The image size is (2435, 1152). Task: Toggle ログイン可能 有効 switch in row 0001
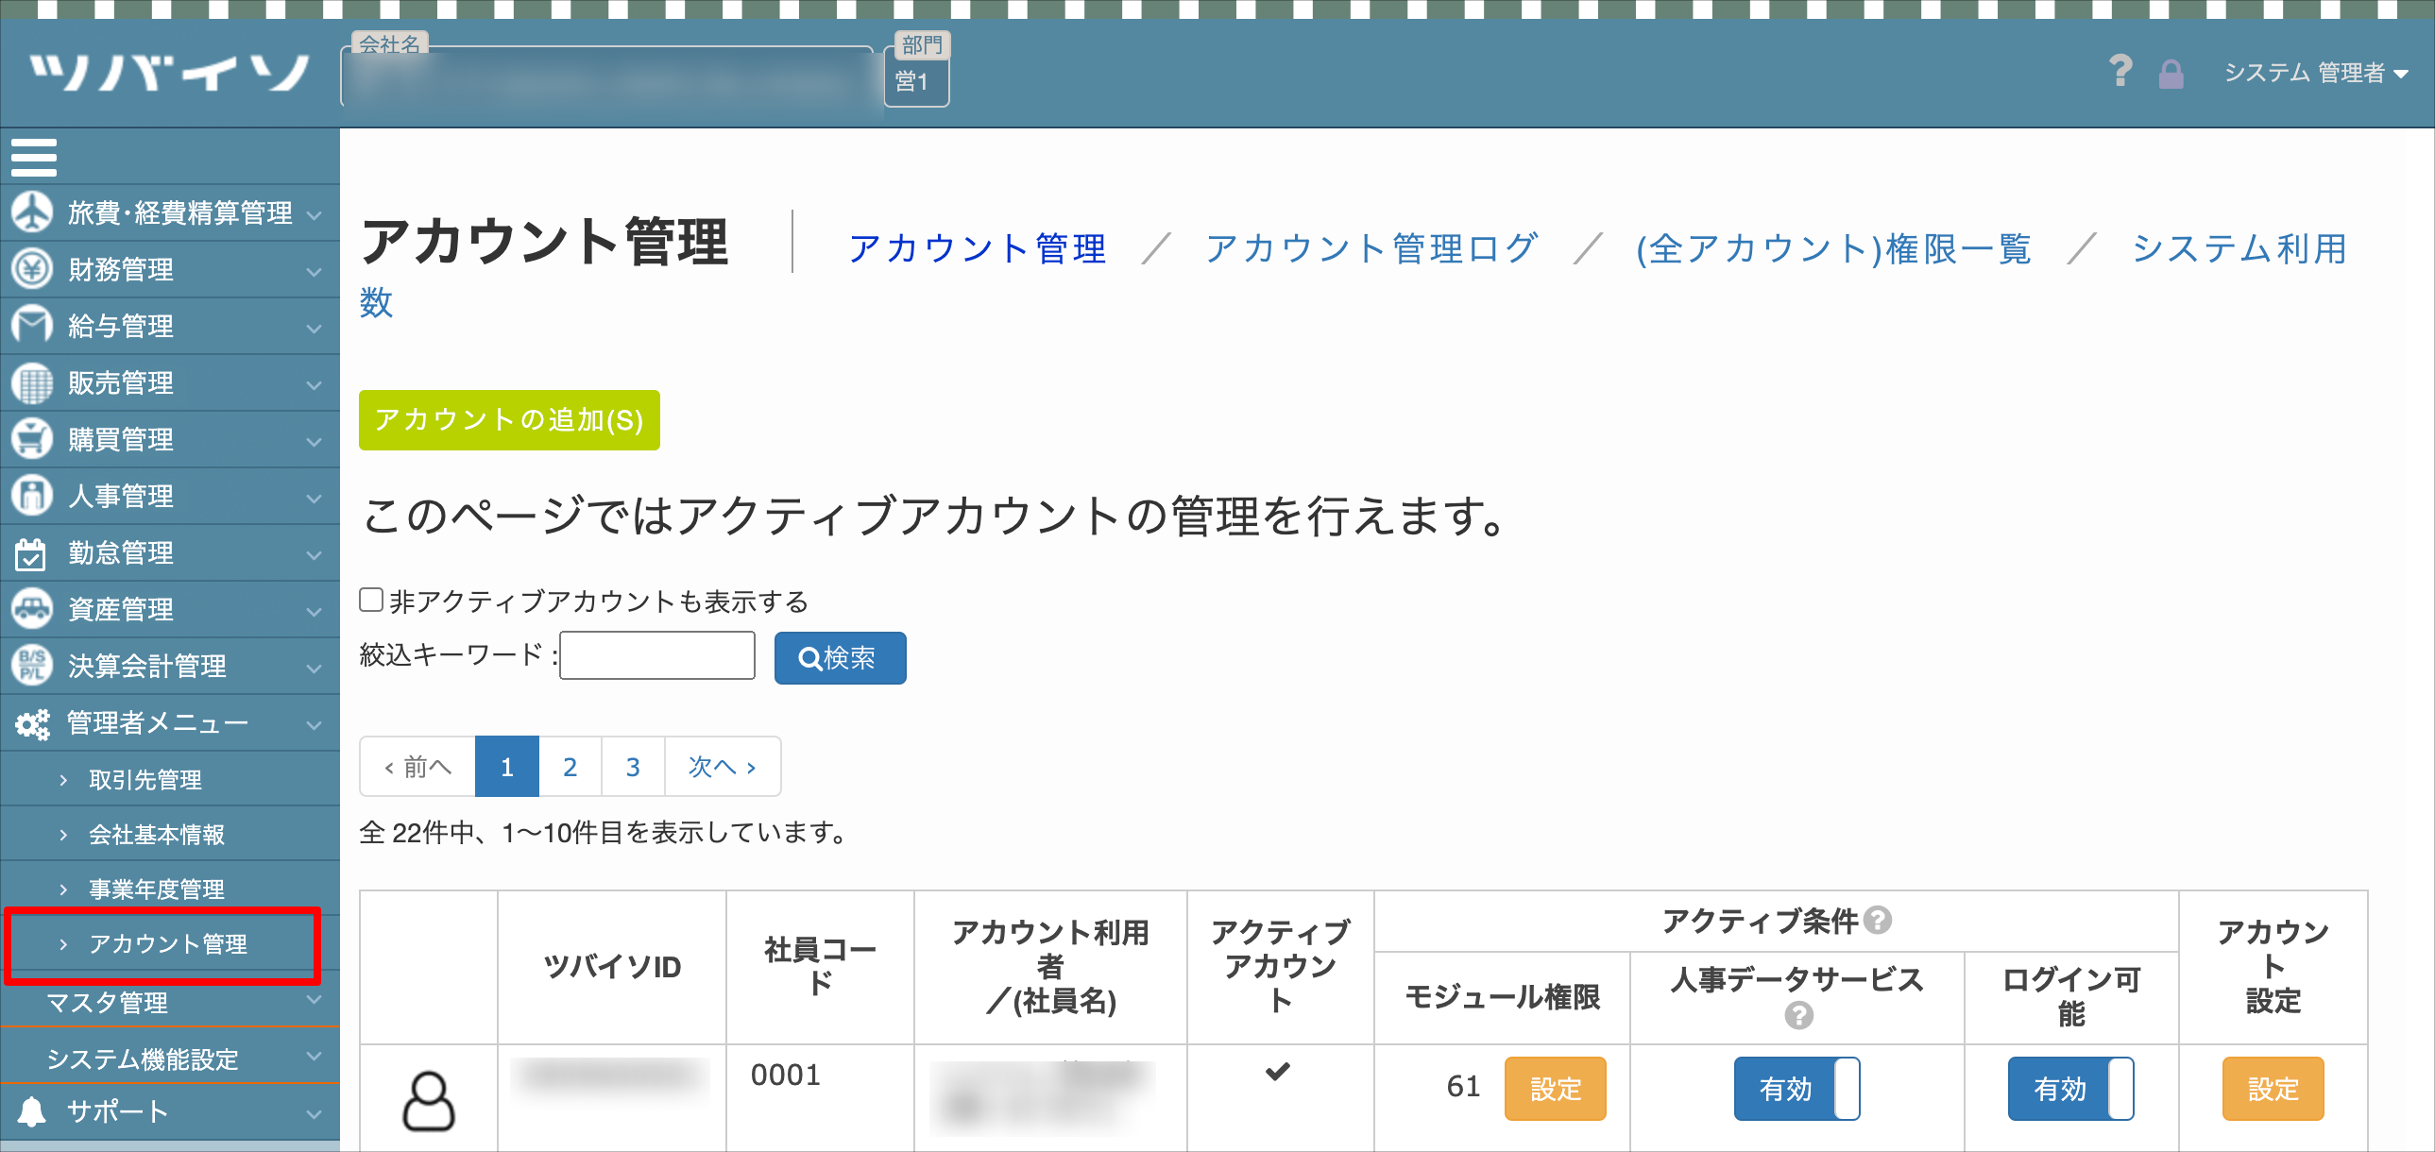coord(2070,1089)
